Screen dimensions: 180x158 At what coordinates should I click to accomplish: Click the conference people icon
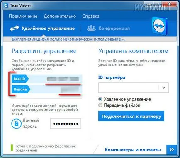point(91,28)
